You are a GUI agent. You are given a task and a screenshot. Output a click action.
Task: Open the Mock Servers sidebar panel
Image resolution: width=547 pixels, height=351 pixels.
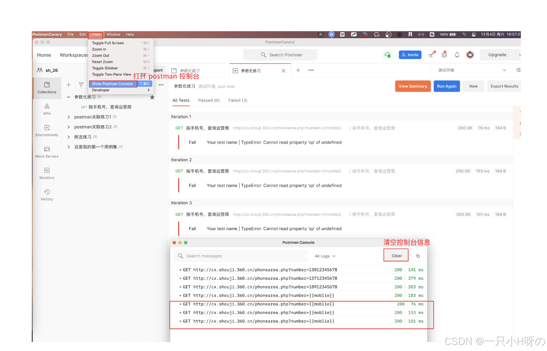pos(47,152)
